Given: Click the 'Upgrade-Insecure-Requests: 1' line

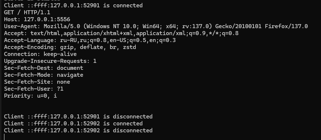Looking at the screenshot, I should 50,61.
